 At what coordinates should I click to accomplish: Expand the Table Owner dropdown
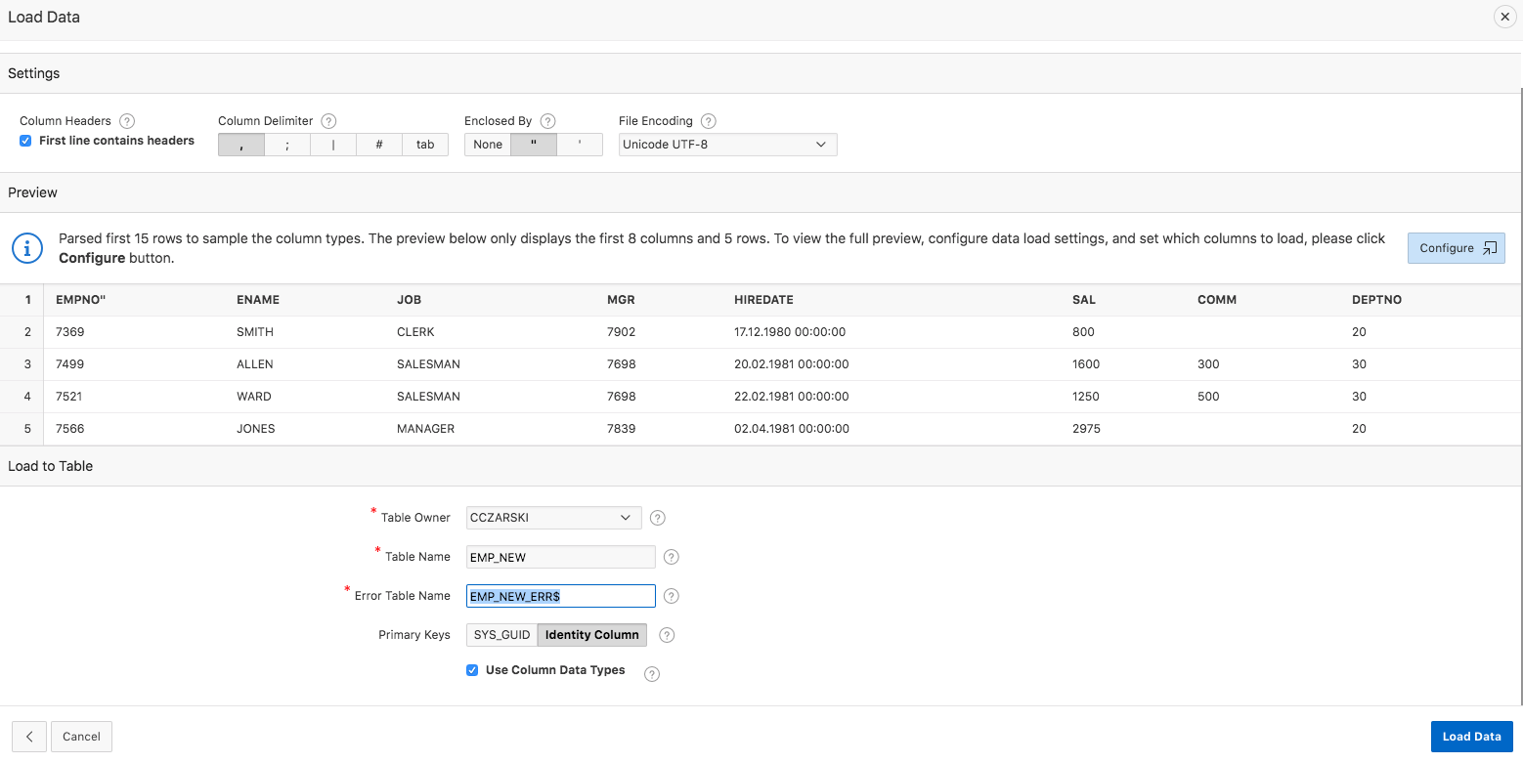(x=553, y=518)
